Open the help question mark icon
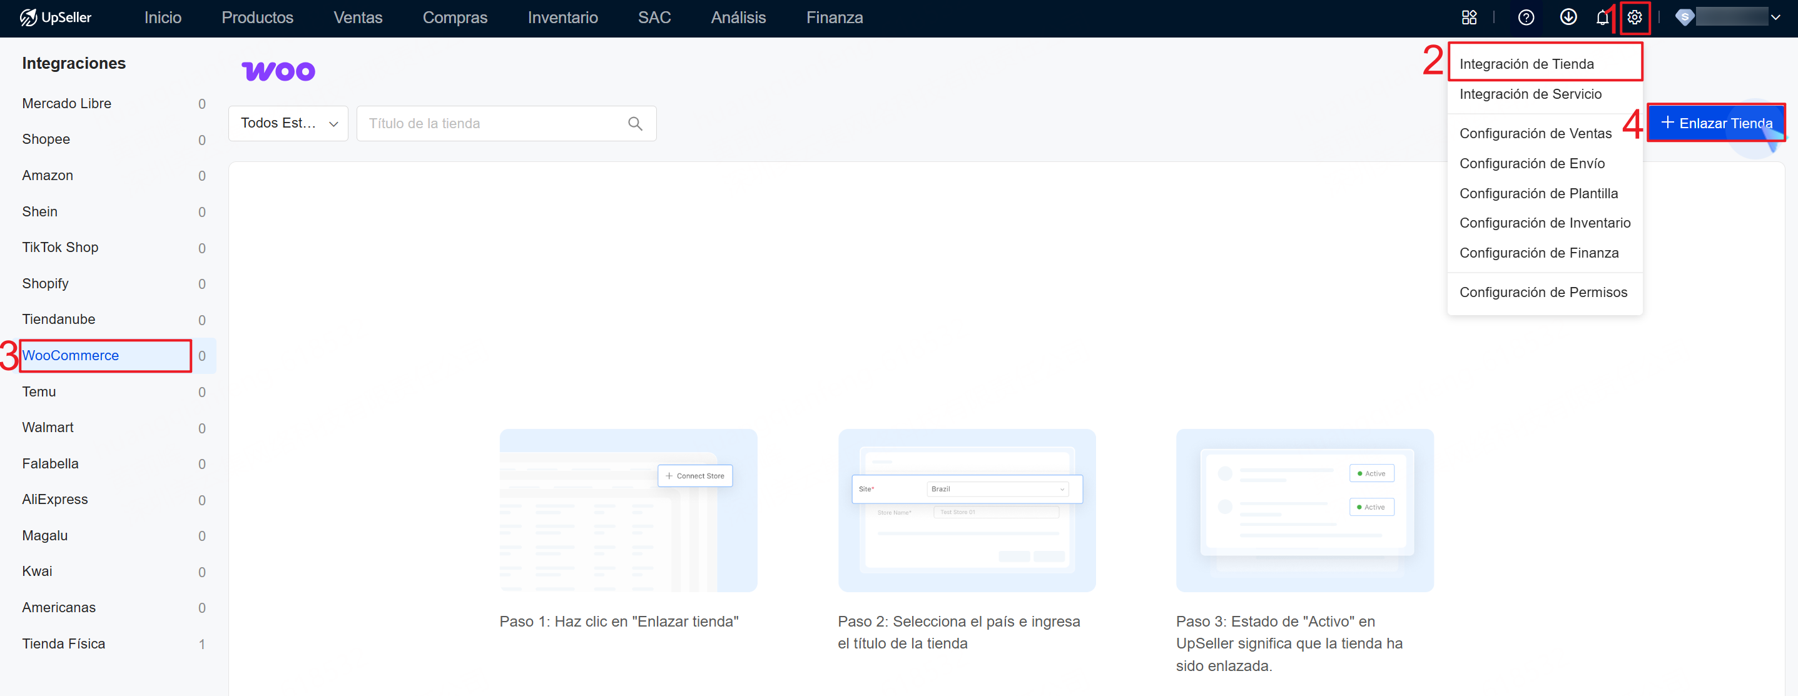The image size is (1798, 696). 1526,18
